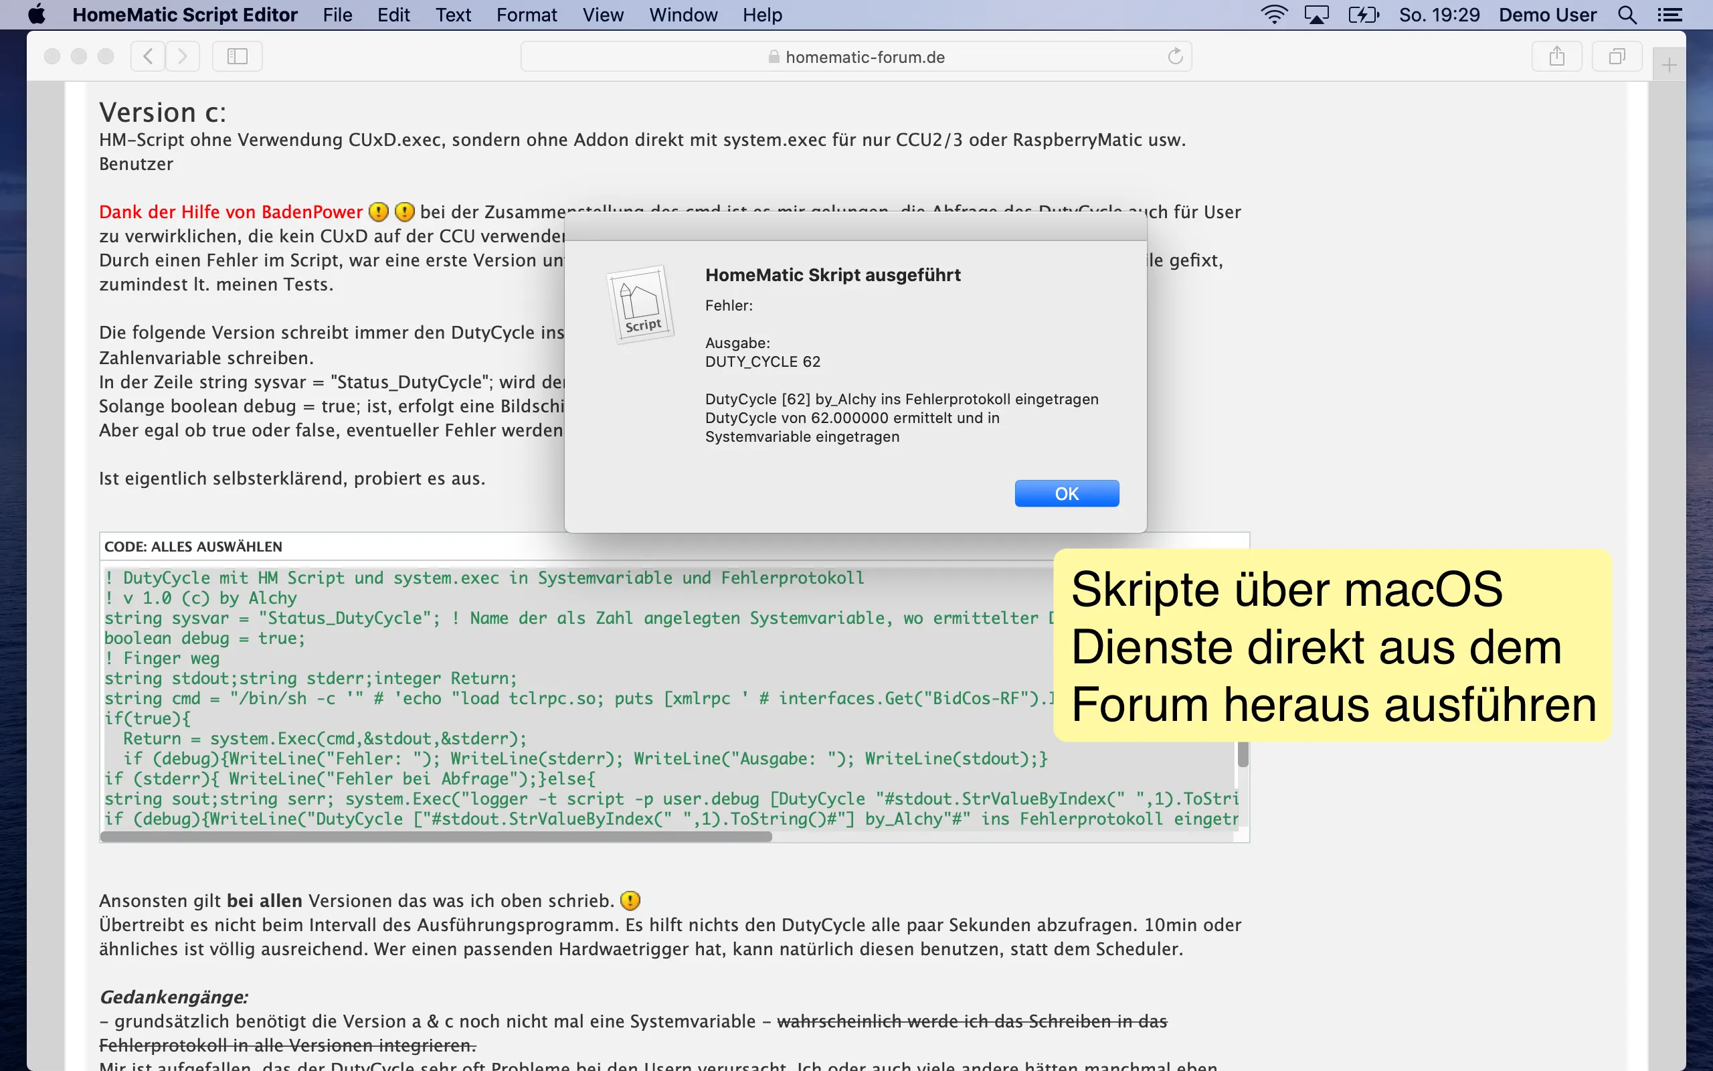Toggle the sidebar panel icon

click(x=237, y=56)
